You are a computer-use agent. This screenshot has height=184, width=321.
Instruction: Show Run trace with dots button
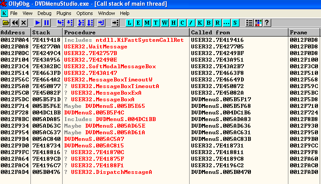tap(226, 23)
